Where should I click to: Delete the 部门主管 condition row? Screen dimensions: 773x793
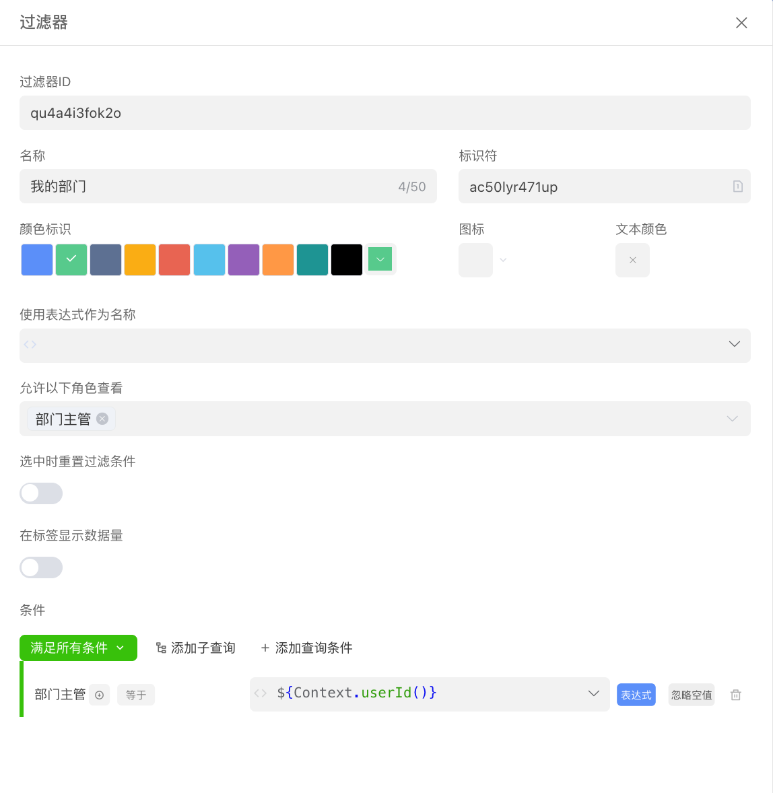[735, 694]
